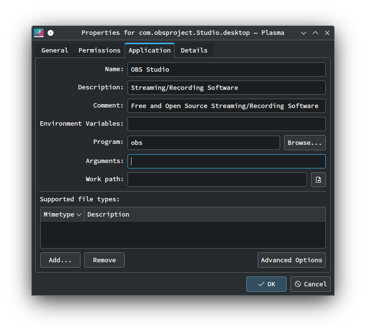366x333 pixels.
Task: Open Advanced Options
Action: pyautogui.click(x=291, y=260)
